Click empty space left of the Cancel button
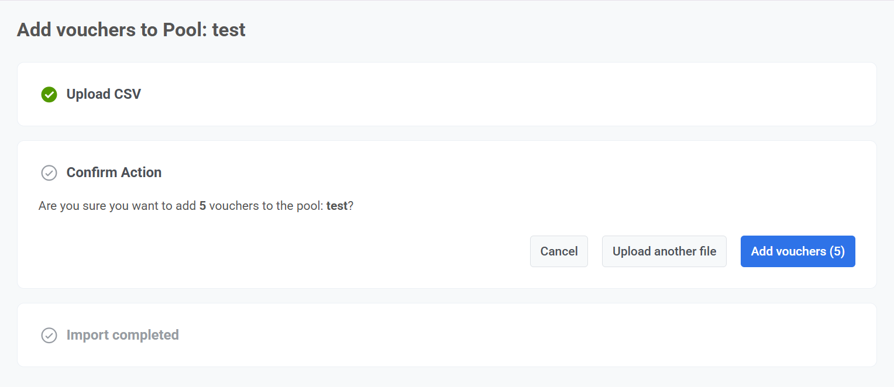894x387 pixels. click(293, 251)
